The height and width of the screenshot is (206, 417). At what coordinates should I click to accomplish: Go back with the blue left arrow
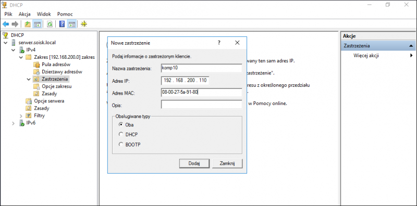point(6,24)
